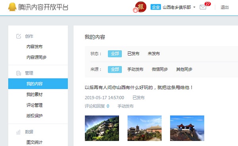
Task: Open article titled 以后再有人问你山西有什么好玩的
Action: pos(139,87)
